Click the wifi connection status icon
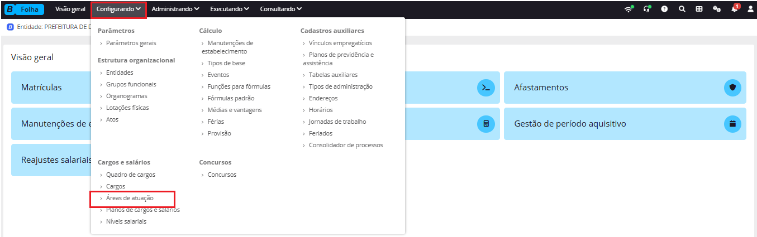Viewport: 757px width, 237px height. pyautogui.click(x=629, y=9)
